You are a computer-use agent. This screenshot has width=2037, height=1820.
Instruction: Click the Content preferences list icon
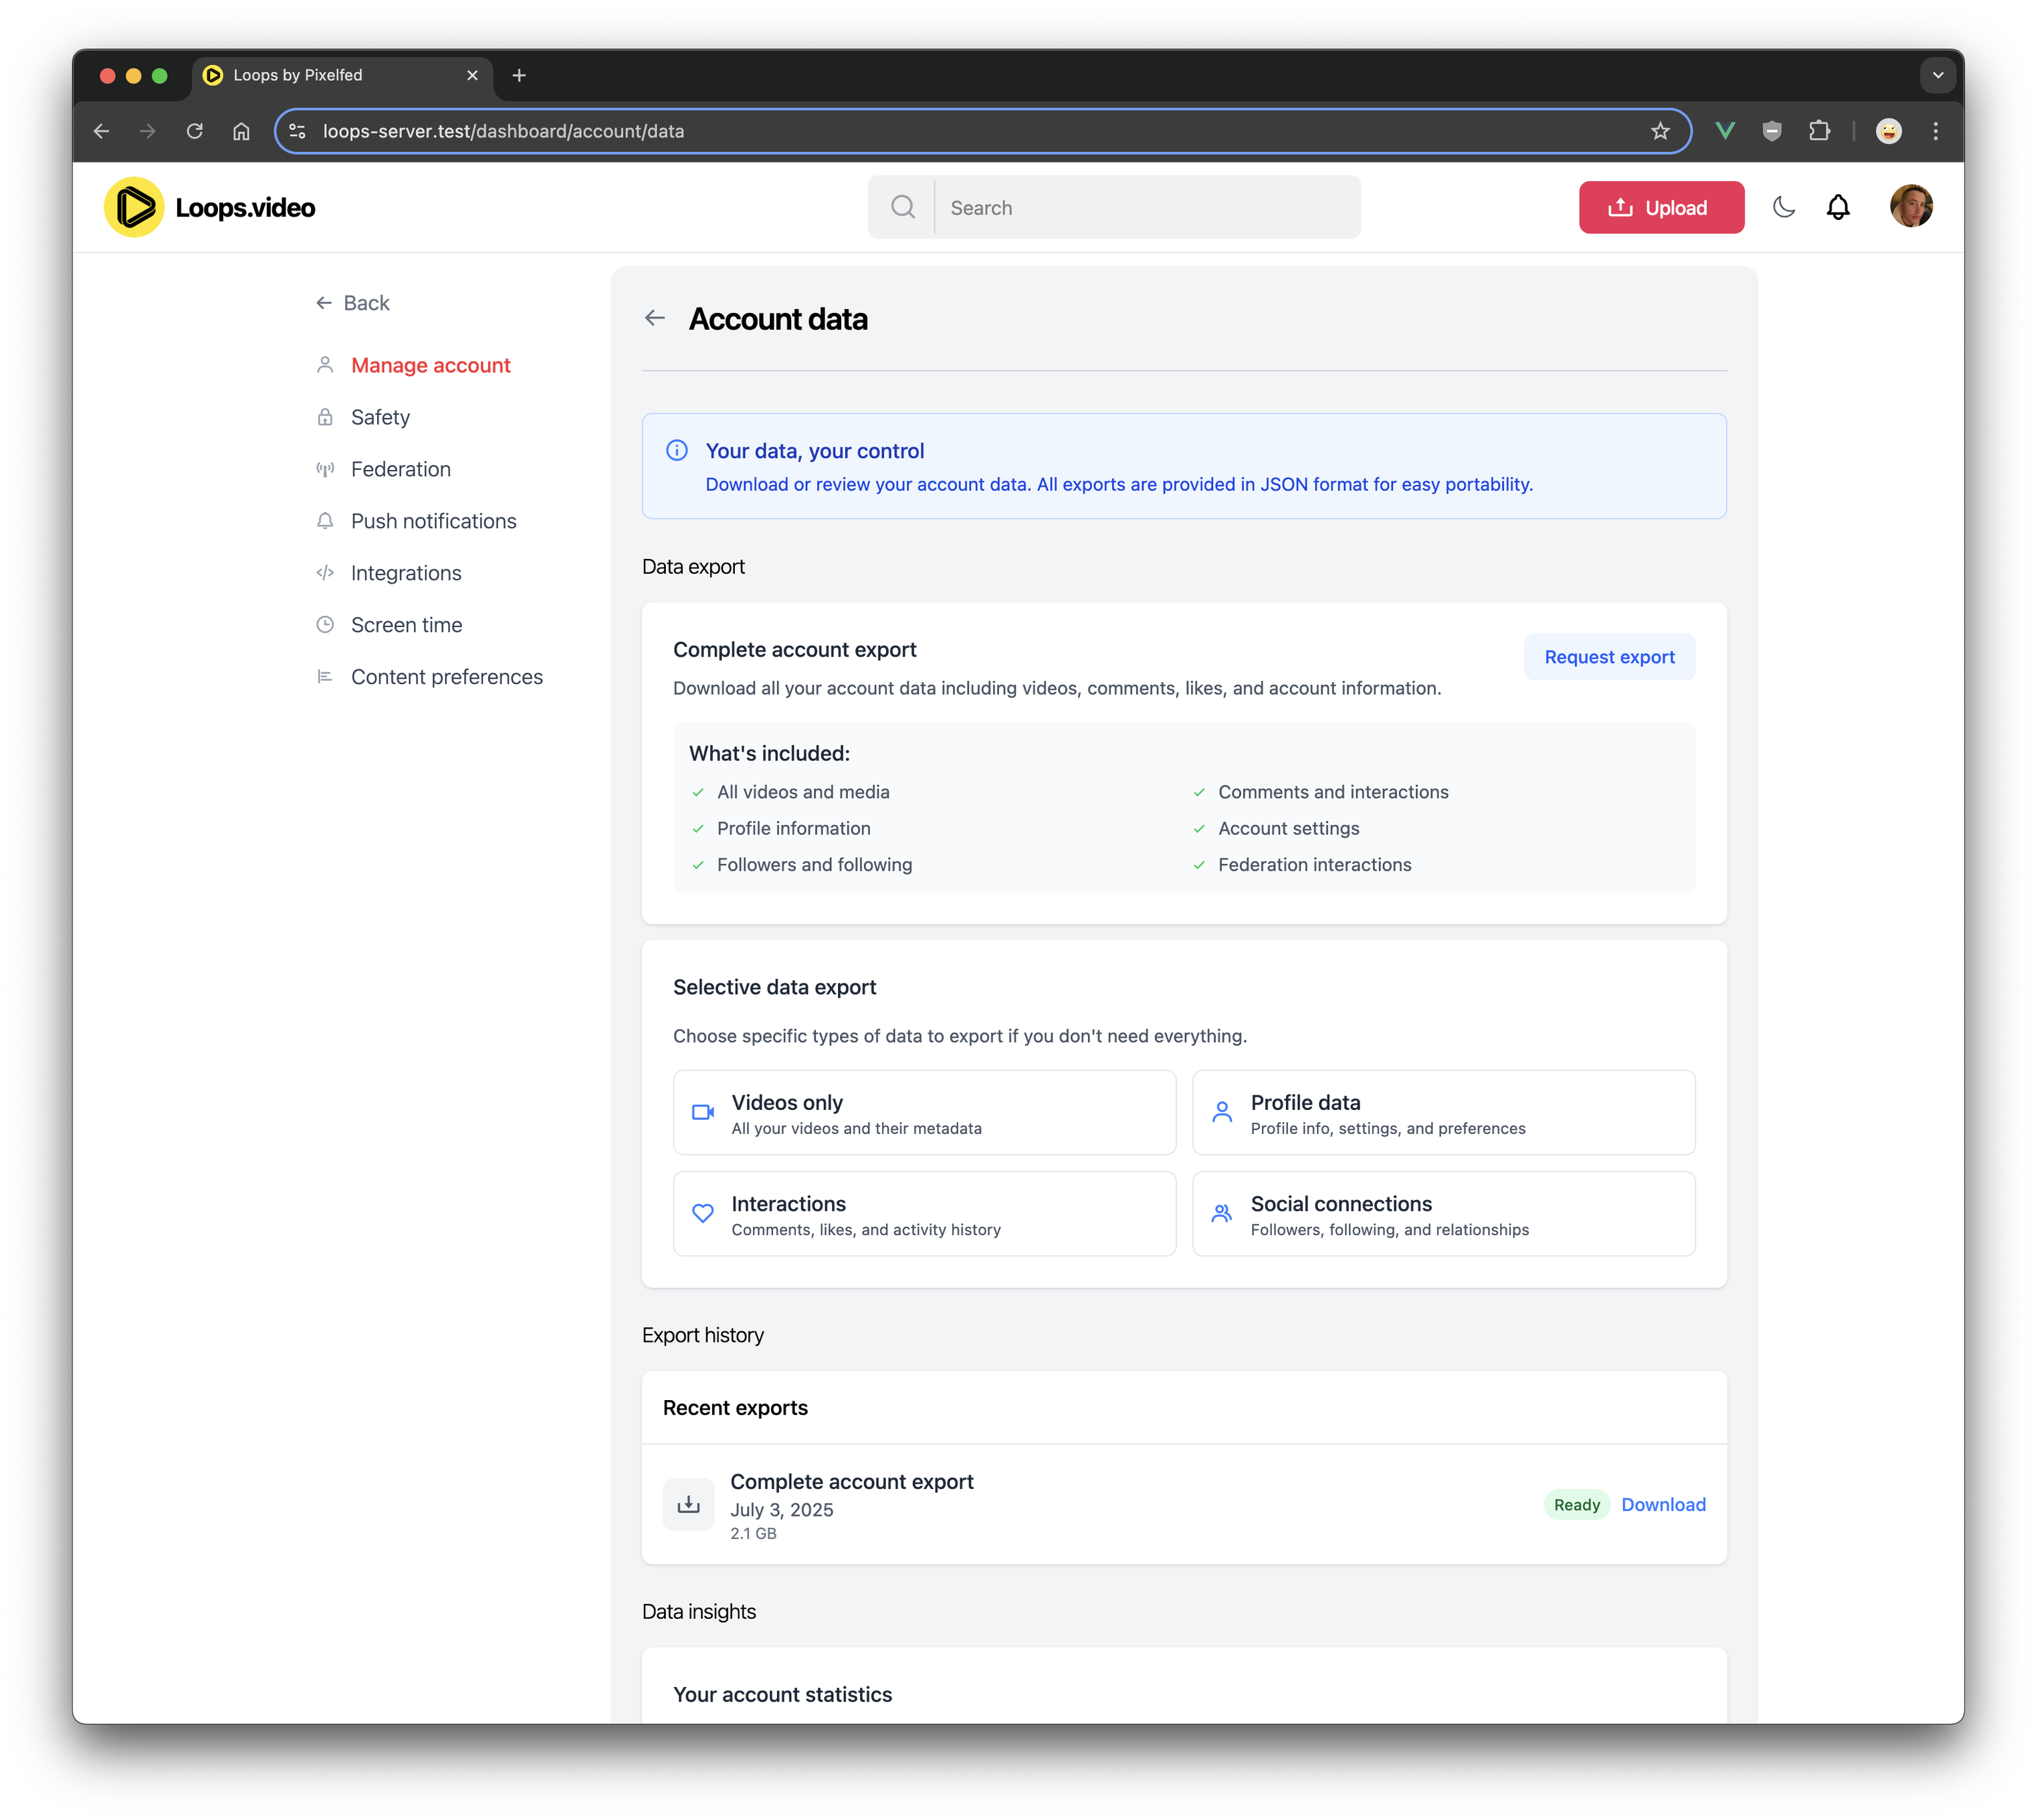(x=325, y=677)
